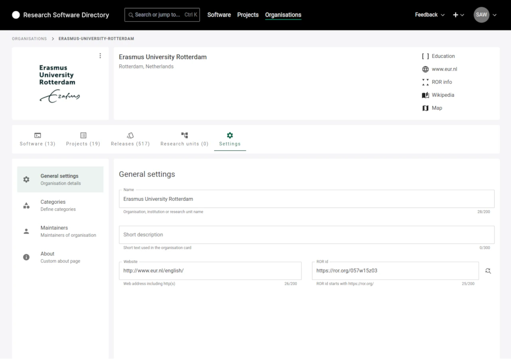Click the ROR info icon

click(x=425, y=82)
